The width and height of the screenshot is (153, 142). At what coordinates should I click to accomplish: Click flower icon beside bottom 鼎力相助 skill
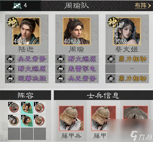pos(111,79)
